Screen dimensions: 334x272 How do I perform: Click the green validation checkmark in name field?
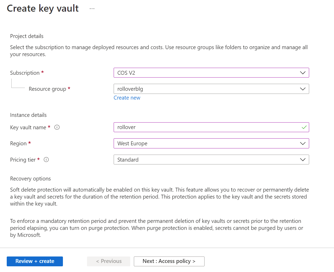pyautogui.click(x=304, y=127)
